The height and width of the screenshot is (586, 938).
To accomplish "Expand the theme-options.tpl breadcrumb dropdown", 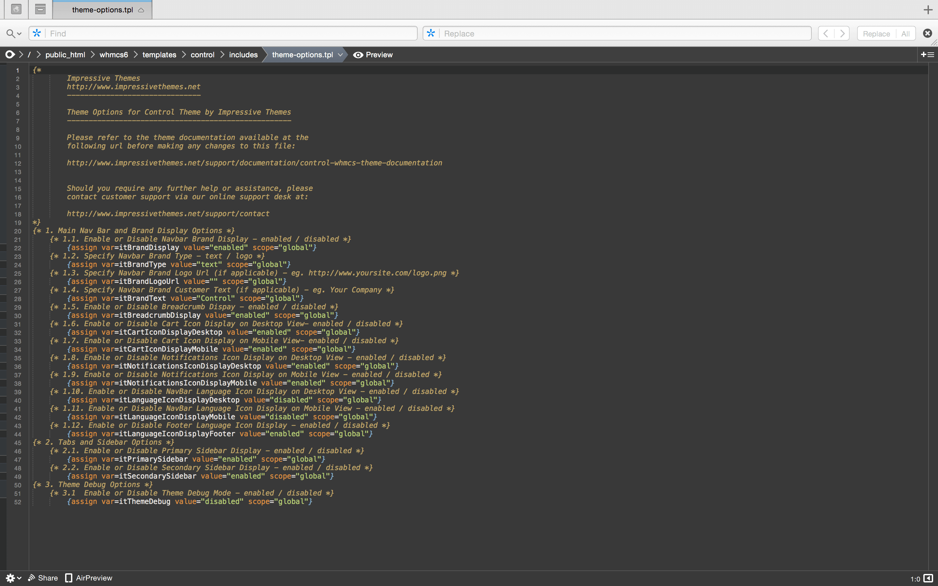I will (x=340, y=55).
